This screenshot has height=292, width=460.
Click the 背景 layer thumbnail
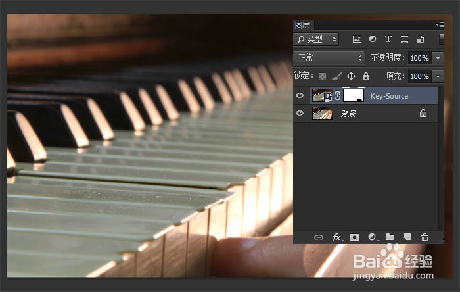[323, 113]
